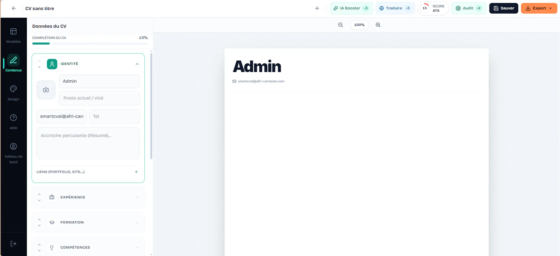Upload a photo via camera icon
This screenshot has width=560, height=256.
click(46, 90)
